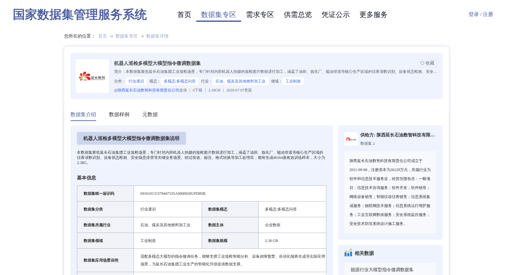Click the 企业数据 table cell
Screen dimensions: 513x275
[x=273, y=225]
